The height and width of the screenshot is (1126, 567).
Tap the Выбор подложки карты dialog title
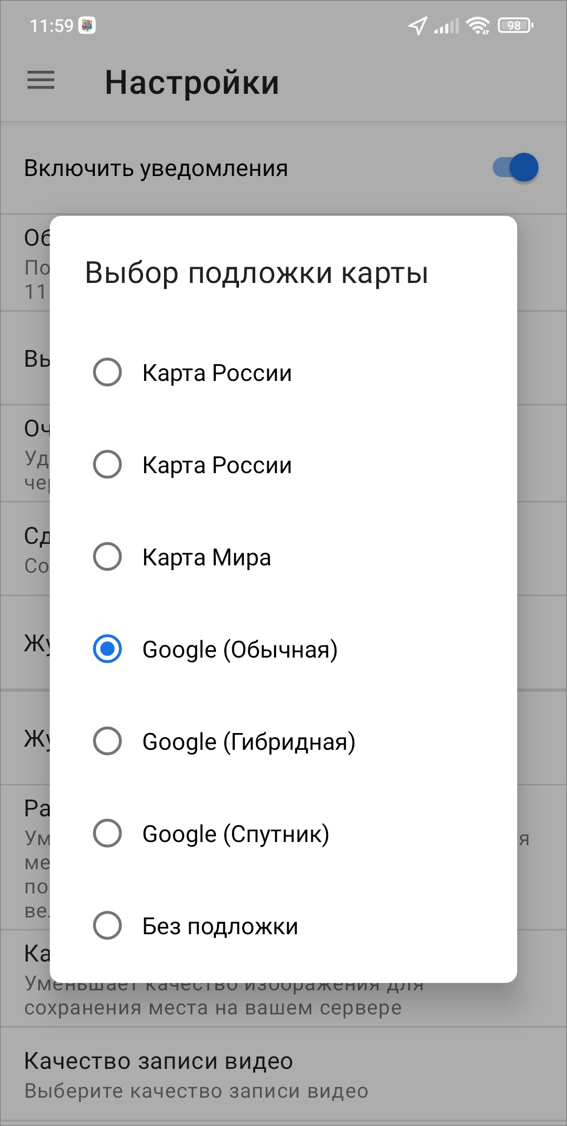[257, 273]
